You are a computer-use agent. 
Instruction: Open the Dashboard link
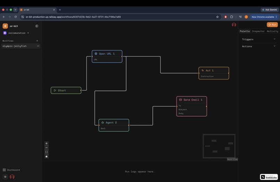[x=11, y=170]
